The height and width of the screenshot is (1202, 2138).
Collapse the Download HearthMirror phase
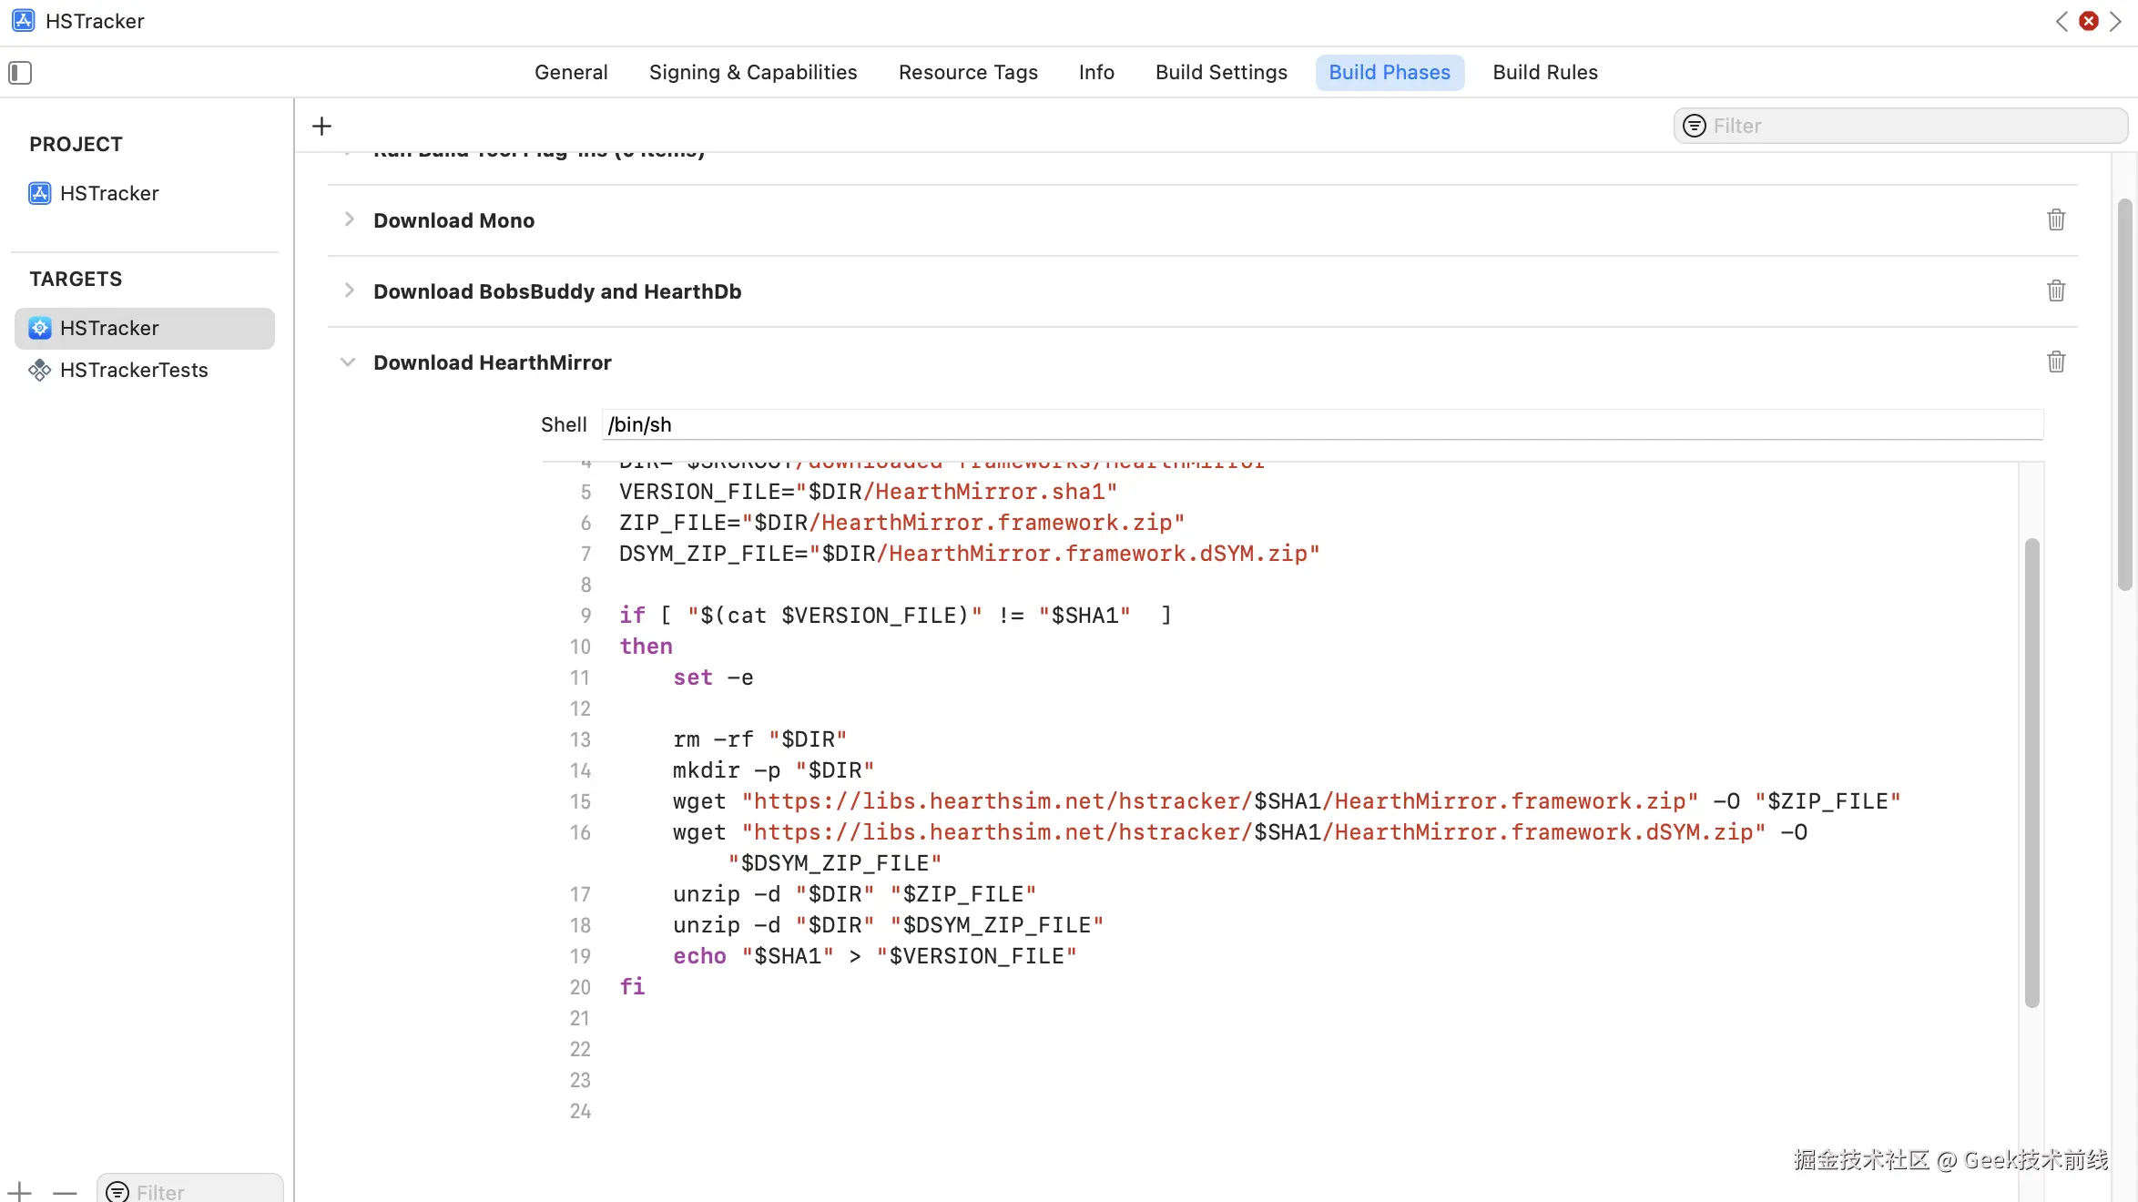click(x=348, y=362)
